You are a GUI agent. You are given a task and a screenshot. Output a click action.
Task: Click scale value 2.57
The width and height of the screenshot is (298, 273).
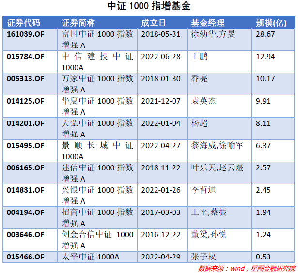pyautogui.click(x=263, y=168)
